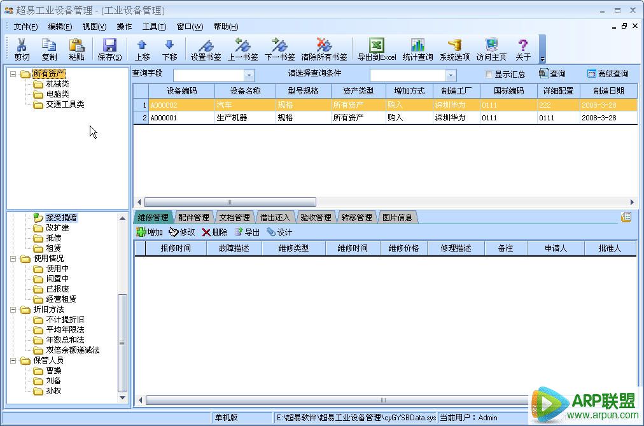Viewport: 644px width, 426px height.
Task: Export the data to Excel (导出到Excel)
Action: click(x=375, y=48)
